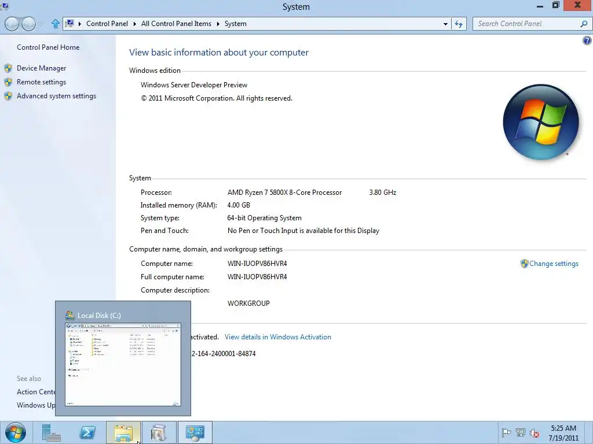Click the Back navigation arrow button
Image resolution: width=593 pixels, height=444 pixels.
point(12,24)
